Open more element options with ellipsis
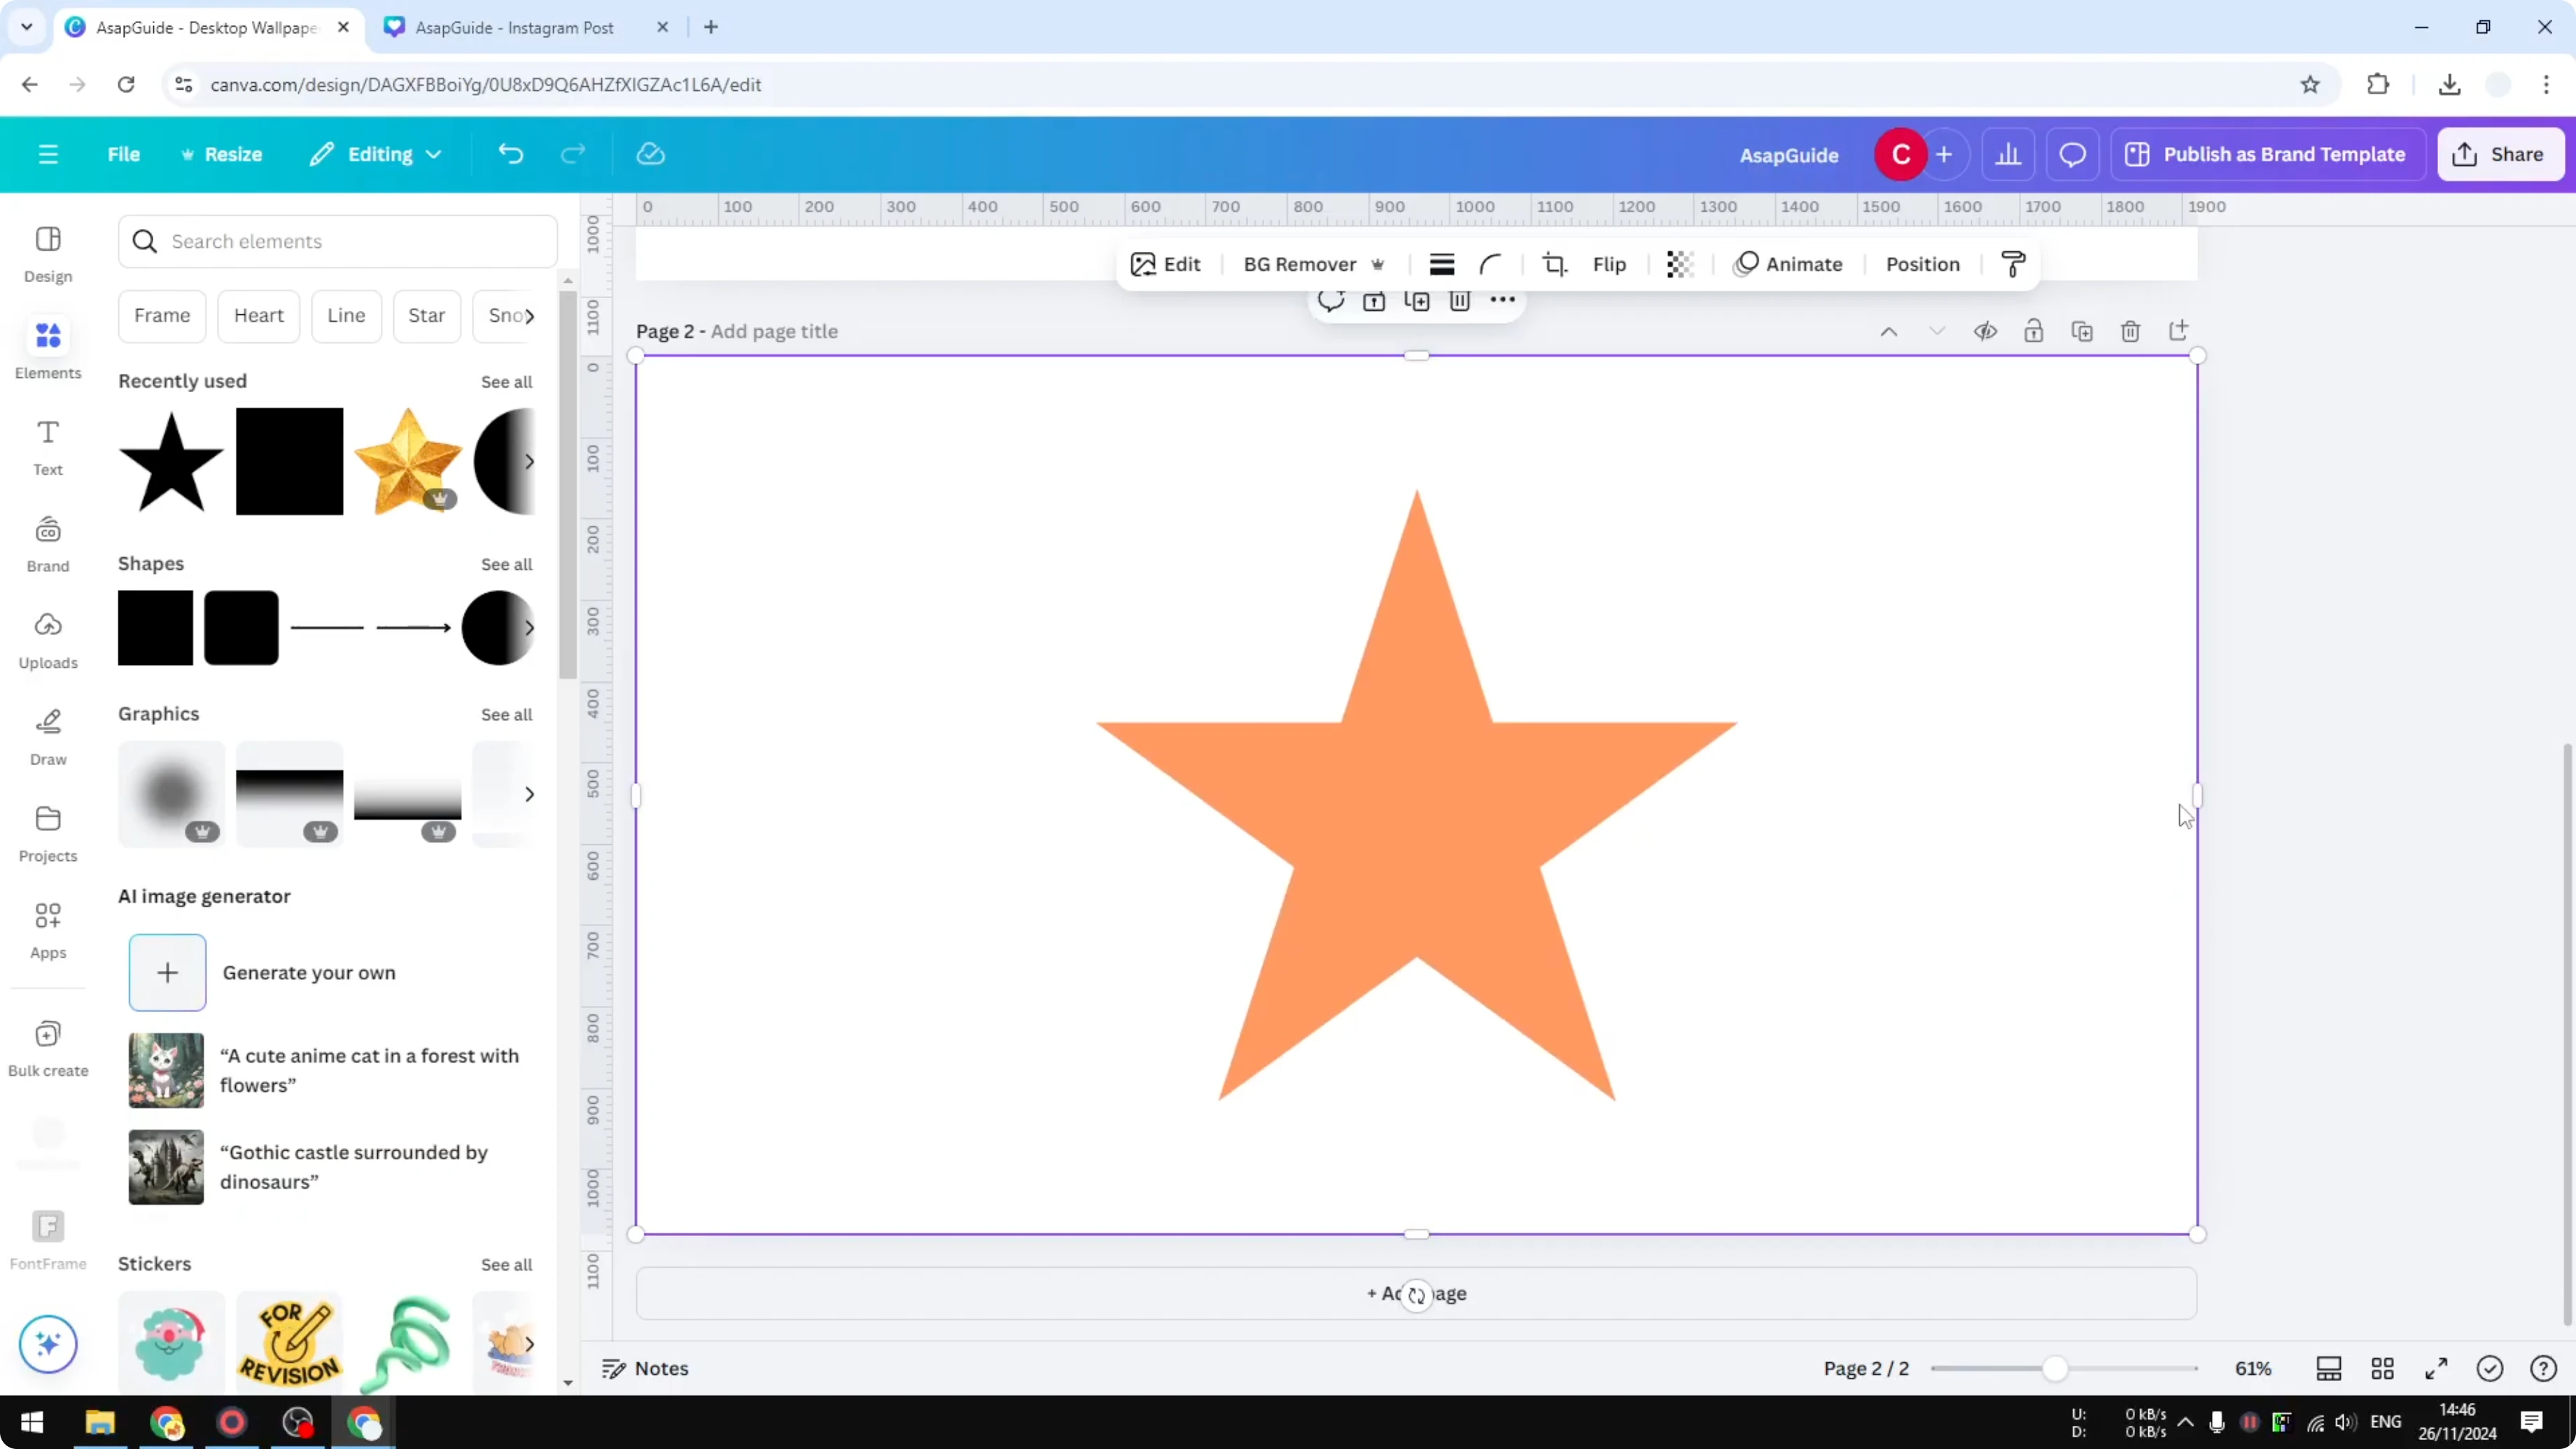 coord(1503,300)
